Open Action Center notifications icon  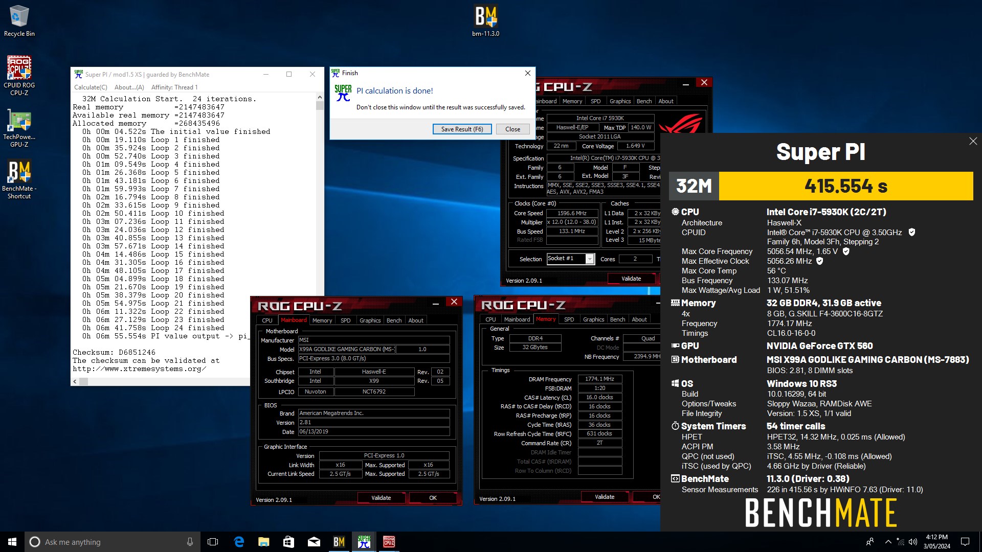click(965, 542)
